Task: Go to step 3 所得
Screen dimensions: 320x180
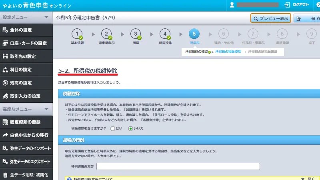Action: 136,36
